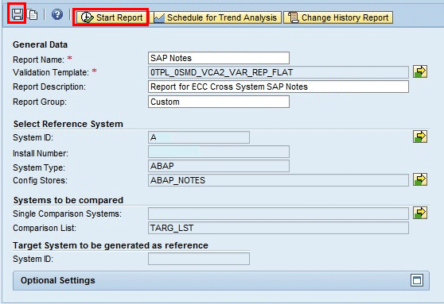Screen dimensions: 444x304
Task: Open value help for Validation Template
Action: coord(420,71)
